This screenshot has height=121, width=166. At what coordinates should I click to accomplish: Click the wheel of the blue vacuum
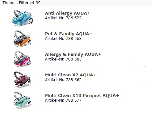(31, 21)
